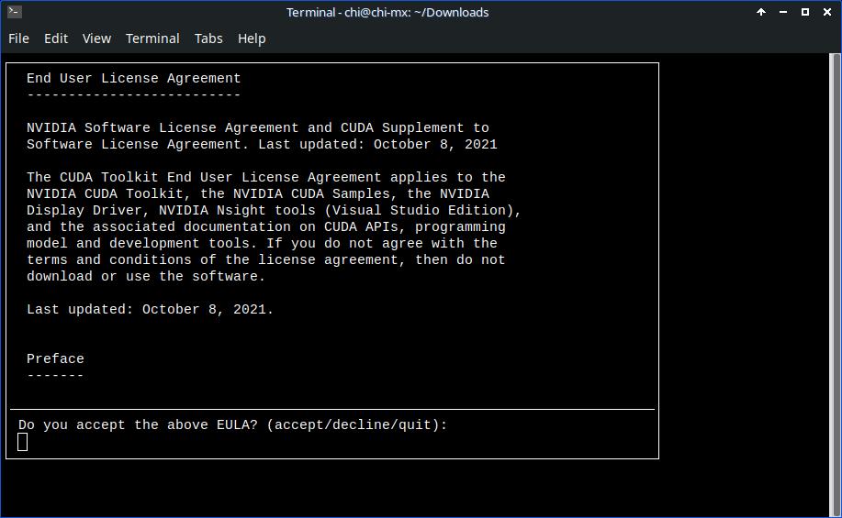Open the File menu

tap(18, 39)
